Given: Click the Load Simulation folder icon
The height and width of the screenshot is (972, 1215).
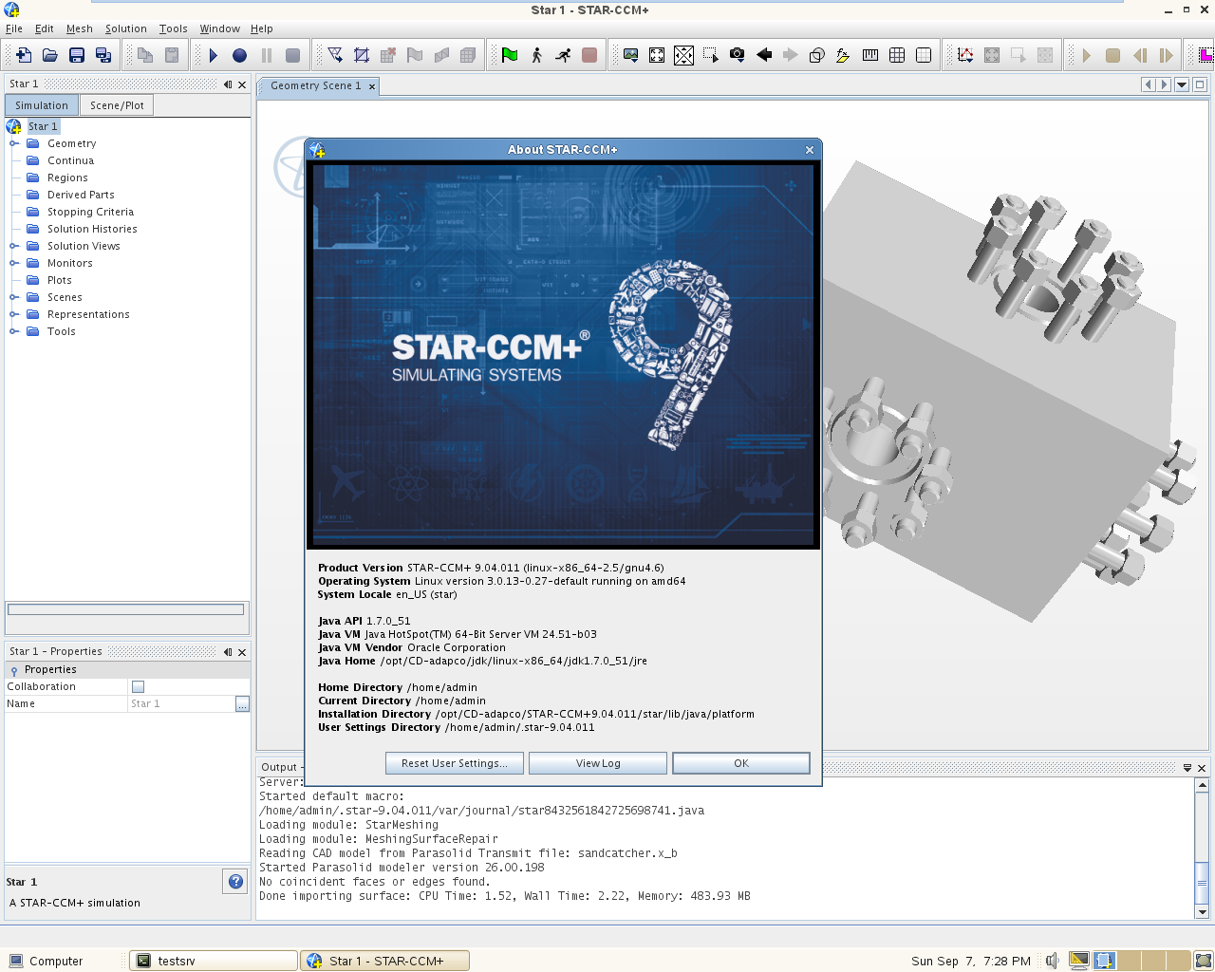Looking at the screenshot, I should click(x=50, y=55).
